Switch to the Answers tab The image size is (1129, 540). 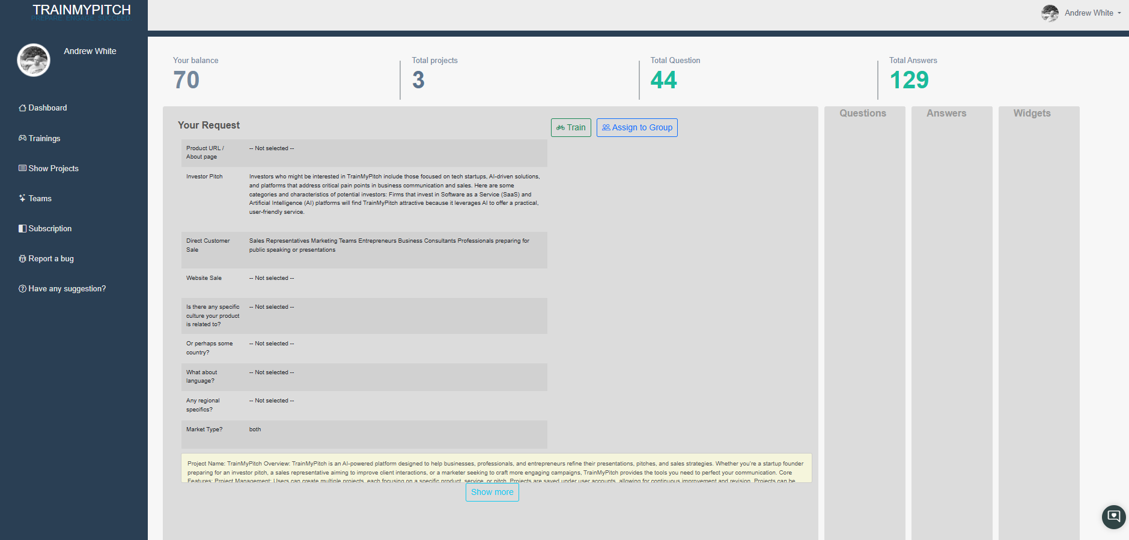[x=946, y=113]
